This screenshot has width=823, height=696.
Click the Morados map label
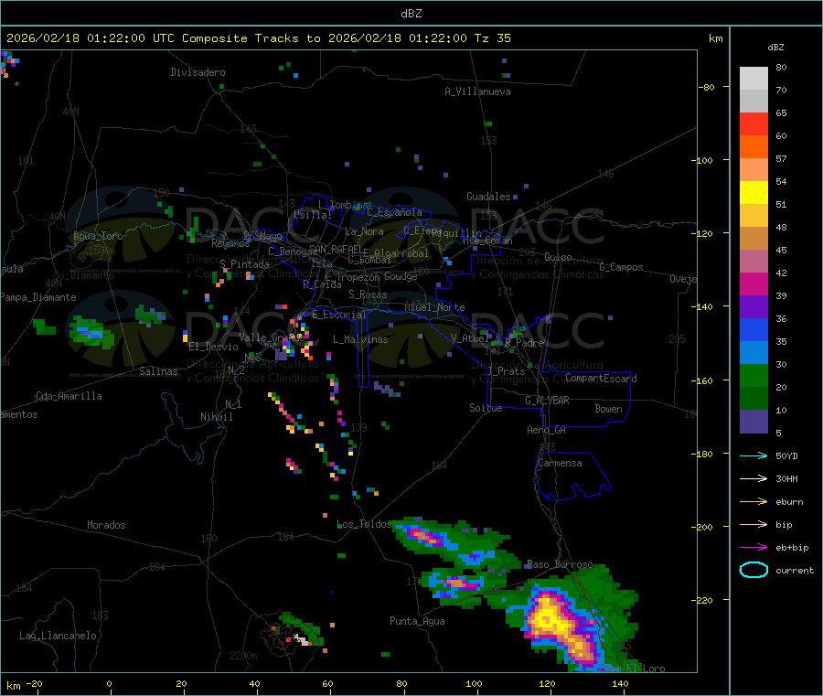pos(106,525)
